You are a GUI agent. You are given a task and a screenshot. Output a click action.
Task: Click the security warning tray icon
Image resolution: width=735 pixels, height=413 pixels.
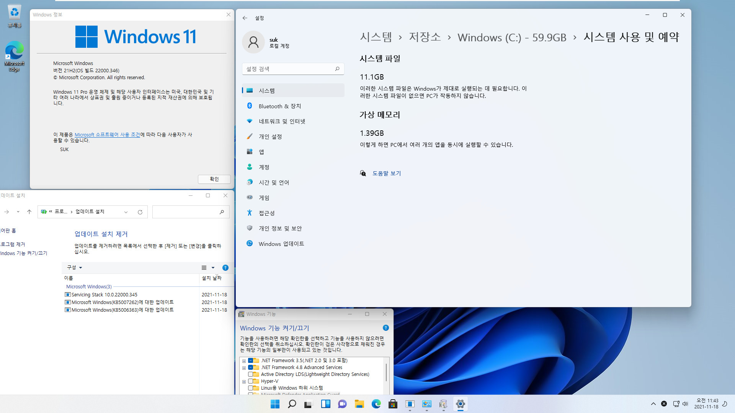[x=664, y=404]
